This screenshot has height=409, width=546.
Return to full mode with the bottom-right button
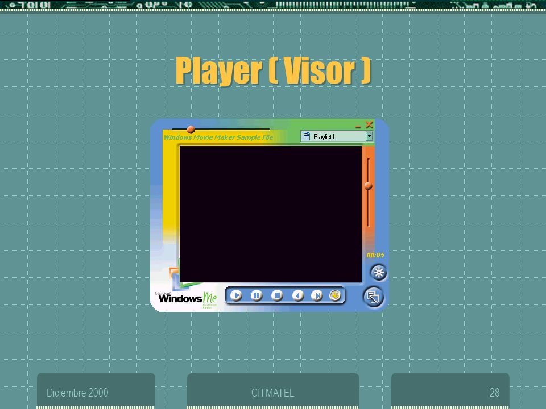tap(373, 297)
